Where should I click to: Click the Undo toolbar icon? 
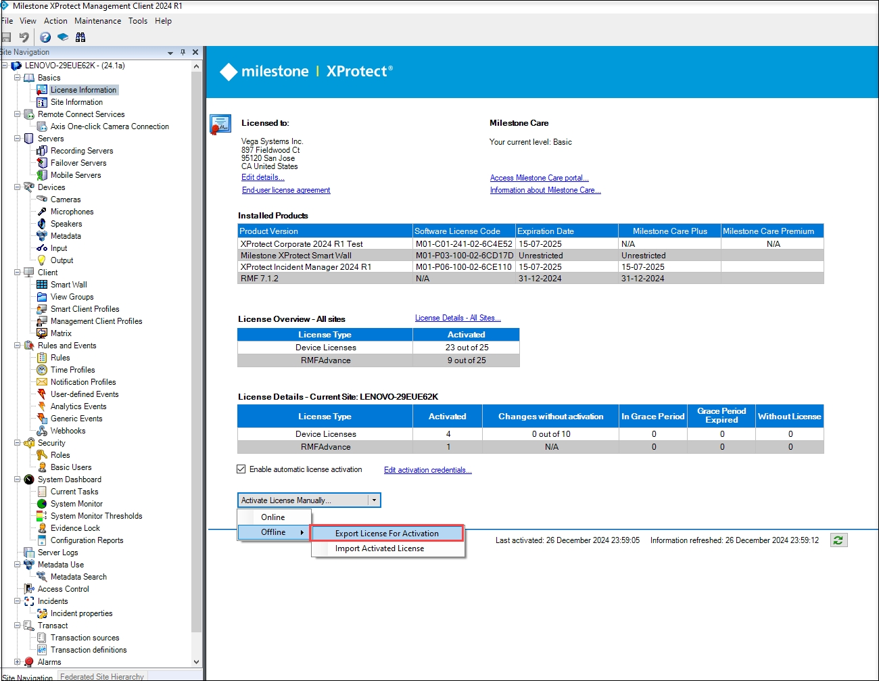click(24, 37)
